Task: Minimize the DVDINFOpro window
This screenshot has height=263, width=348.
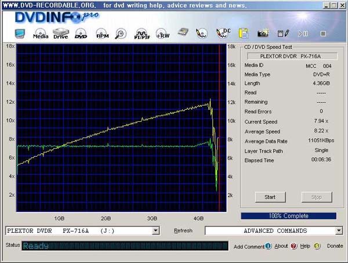Action: coord(326,6)
